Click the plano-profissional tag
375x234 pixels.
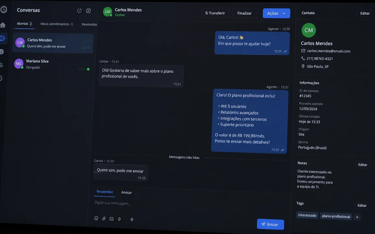pyautogui.click(x=336, y=216)
